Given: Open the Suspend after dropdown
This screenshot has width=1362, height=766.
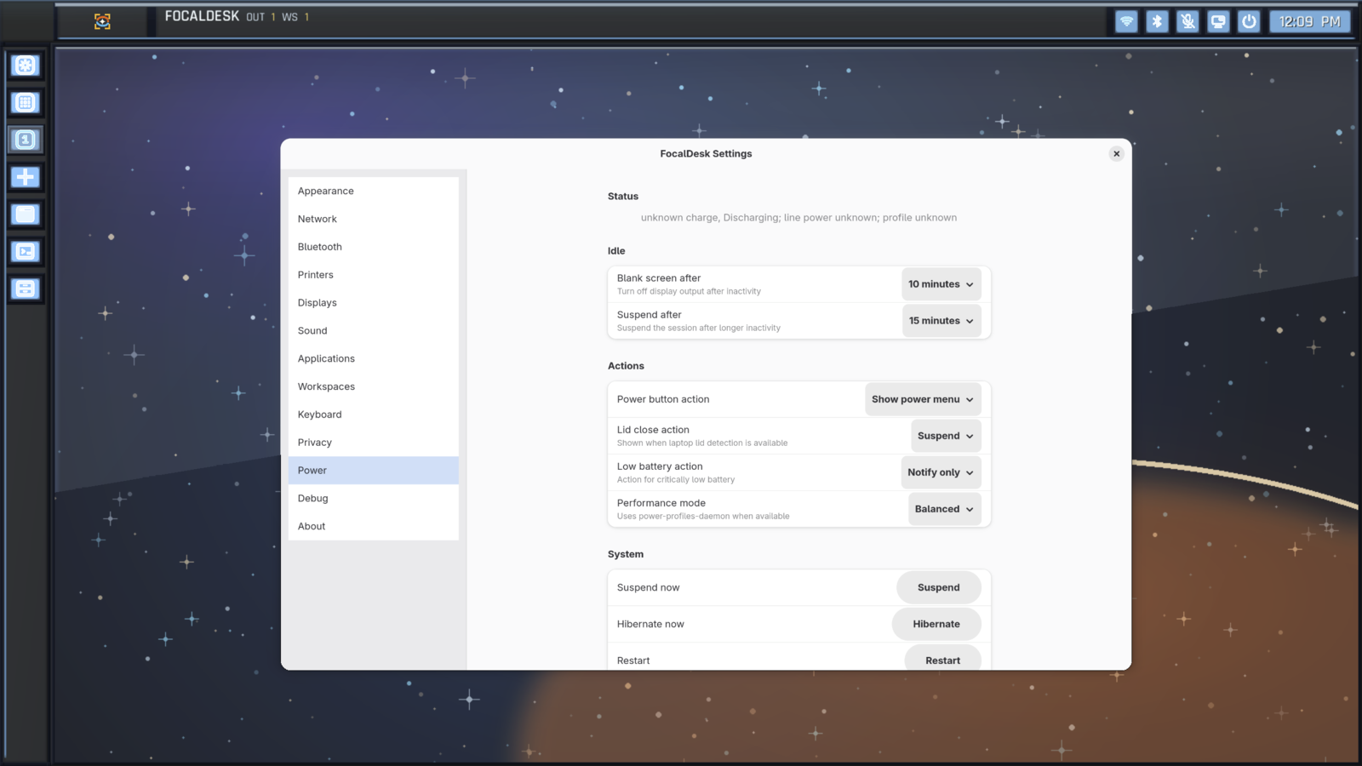Looking at the screenshot, I should (941, 321).
